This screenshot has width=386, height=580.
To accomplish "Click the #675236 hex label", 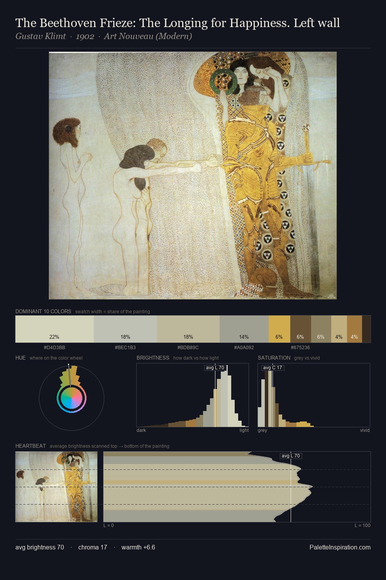I will tap(300, 348).
